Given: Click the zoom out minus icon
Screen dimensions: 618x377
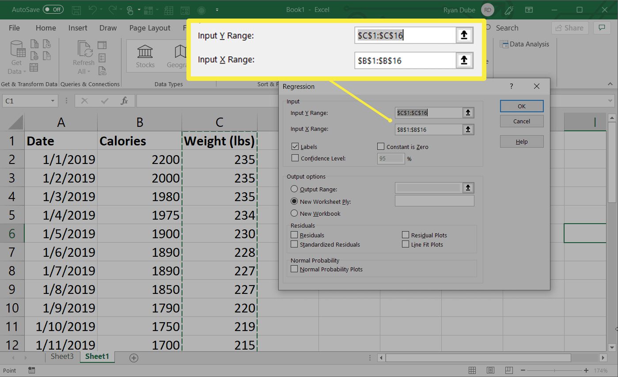Looking at the screenshot, I should click(x=523, y=370).
